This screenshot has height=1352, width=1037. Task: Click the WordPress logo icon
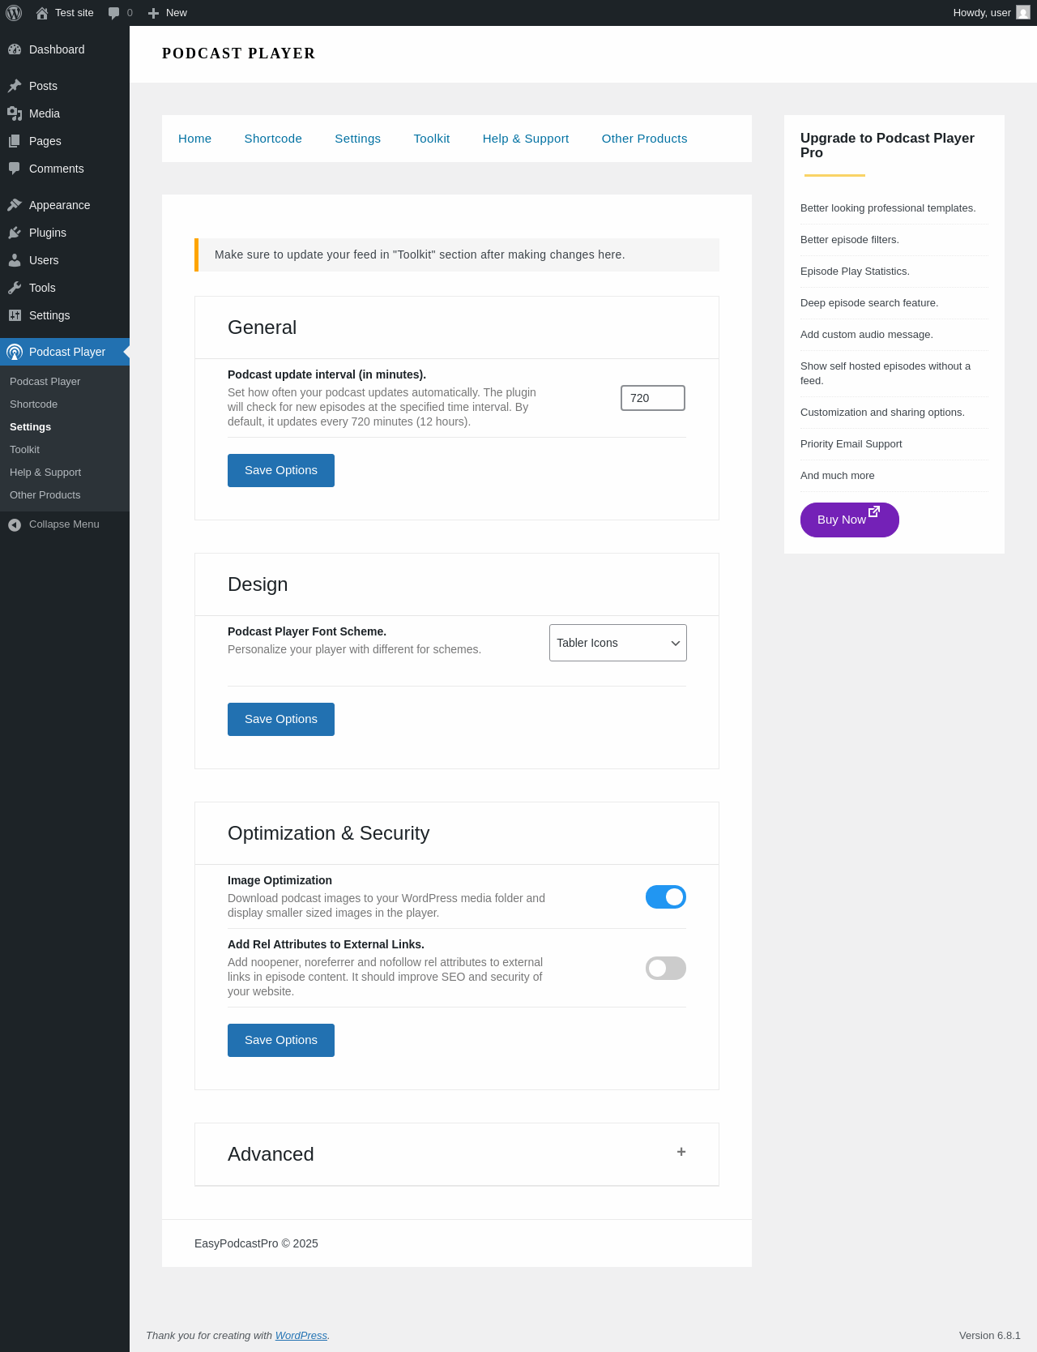tap(14, 13)
